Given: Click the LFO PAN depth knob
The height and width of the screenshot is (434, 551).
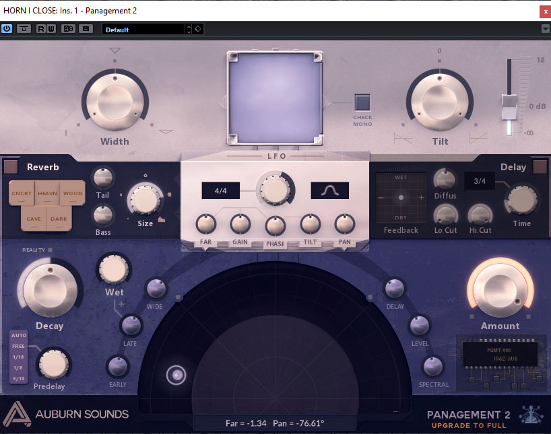Looking at the screenshot, I should click(345, 224).
